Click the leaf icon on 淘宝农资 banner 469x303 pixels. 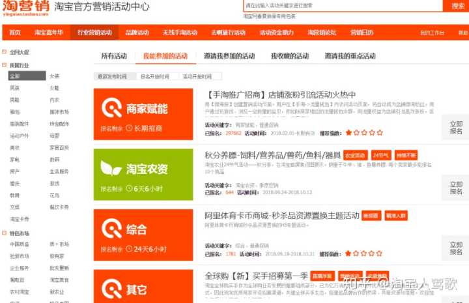[x=111, y=168]
